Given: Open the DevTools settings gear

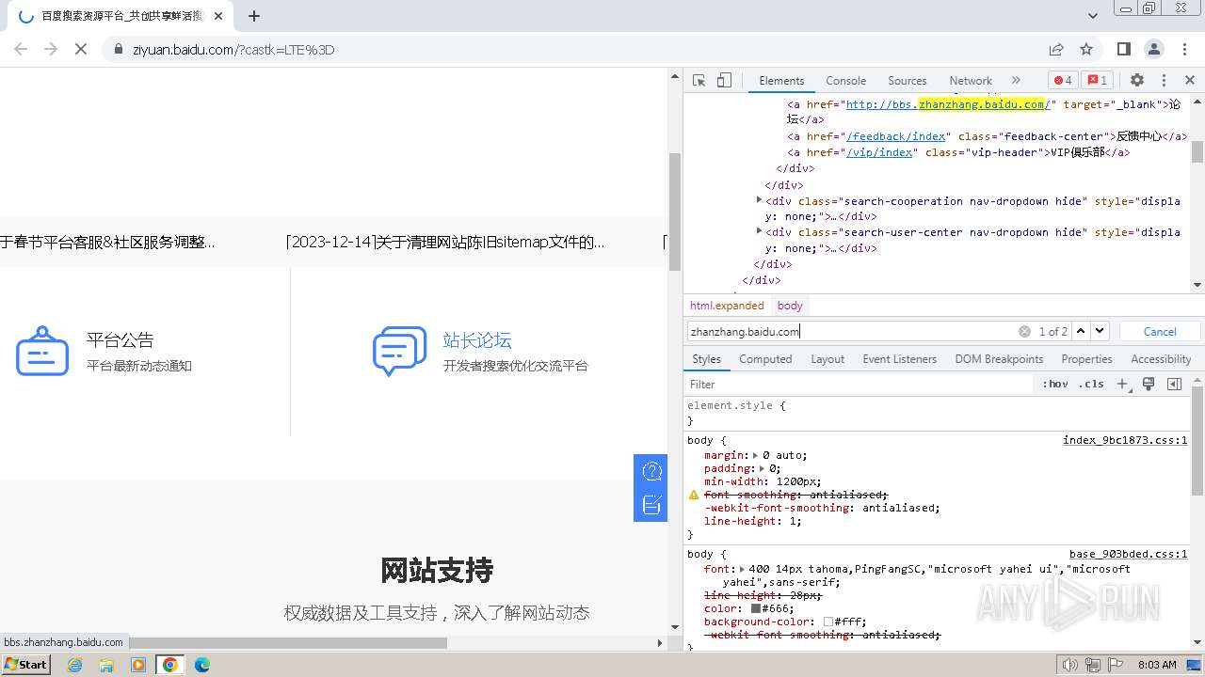Looking at the screenshot, I should (x=1137, y=81).
